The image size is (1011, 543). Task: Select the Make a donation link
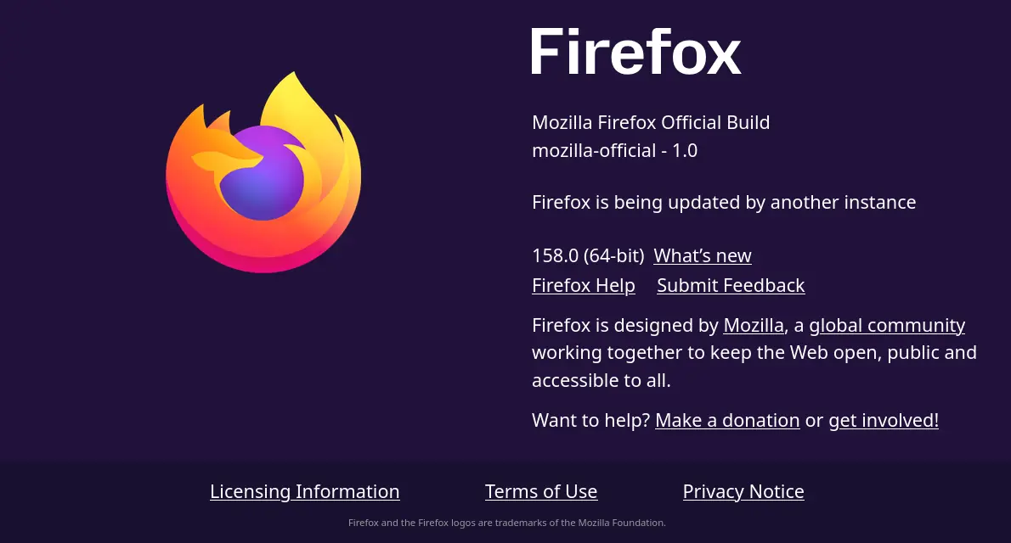pos(727,421)
